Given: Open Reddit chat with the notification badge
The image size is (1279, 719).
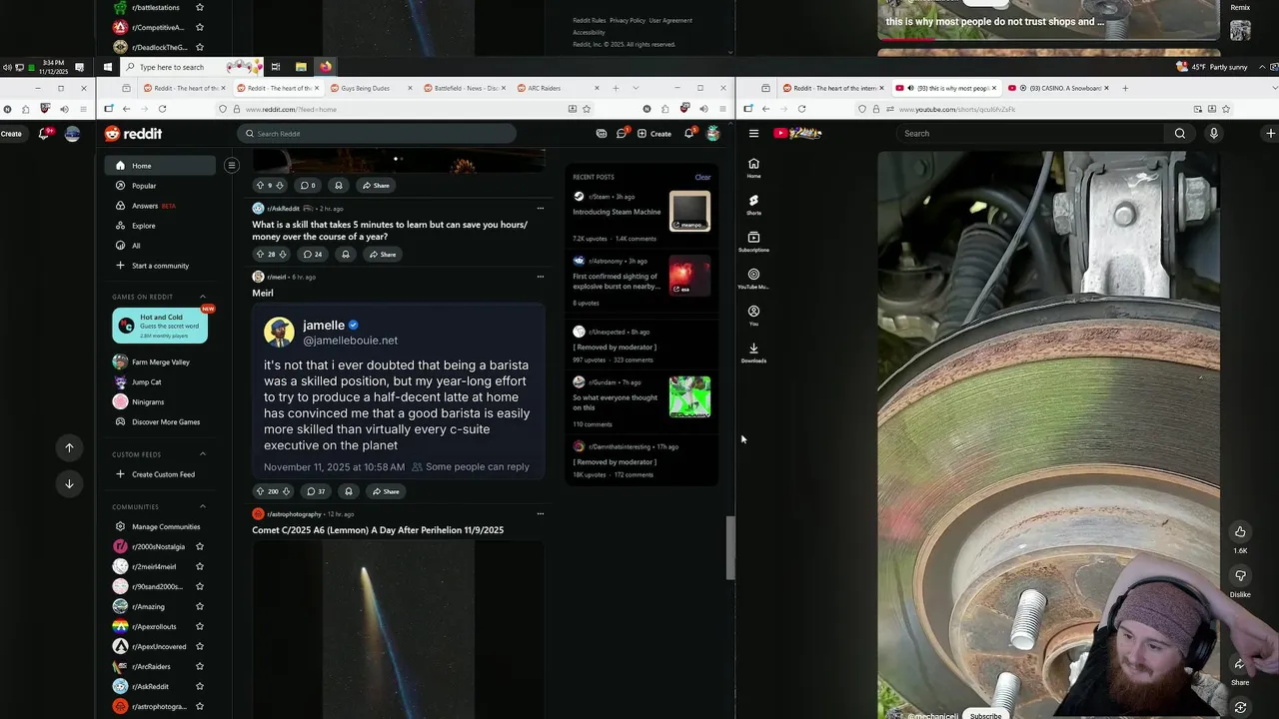Looking at the screenshot, I should point(621,133).
